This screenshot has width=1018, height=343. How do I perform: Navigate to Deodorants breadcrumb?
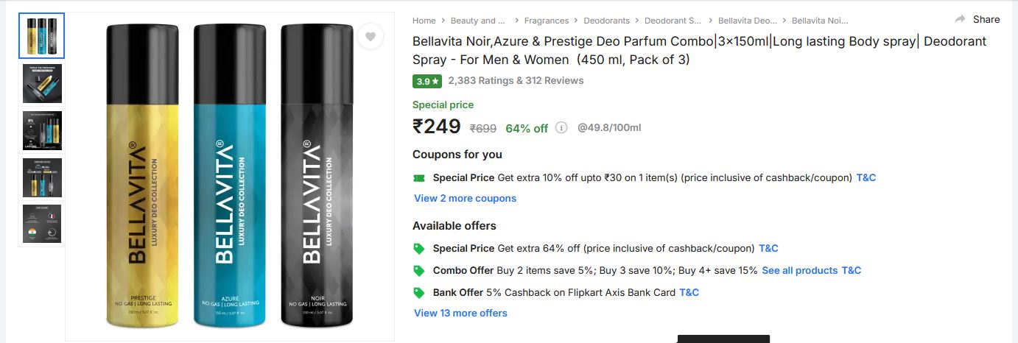(607, 21)
